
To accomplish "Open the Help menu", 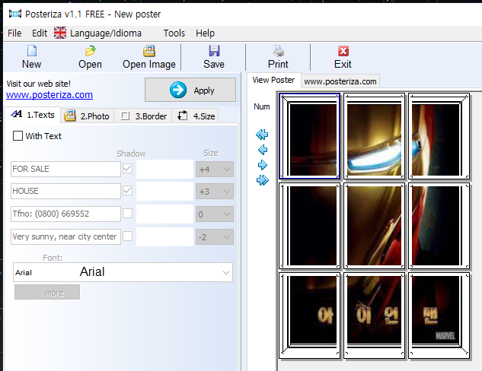I will 205,33.
